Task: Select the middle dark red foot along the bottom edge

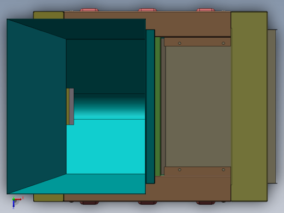Action: 147,203
